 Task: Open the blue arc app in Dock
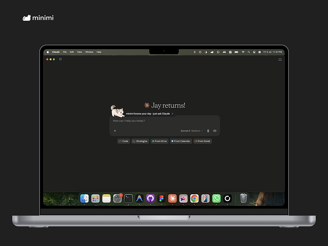pos(139,198)
